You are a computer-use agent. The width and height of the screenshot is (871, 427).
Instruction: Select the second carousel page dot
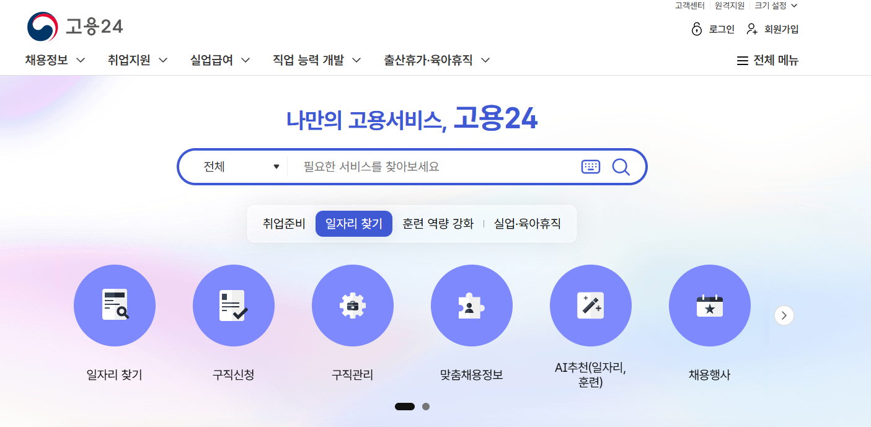click(x=426, y=407)
